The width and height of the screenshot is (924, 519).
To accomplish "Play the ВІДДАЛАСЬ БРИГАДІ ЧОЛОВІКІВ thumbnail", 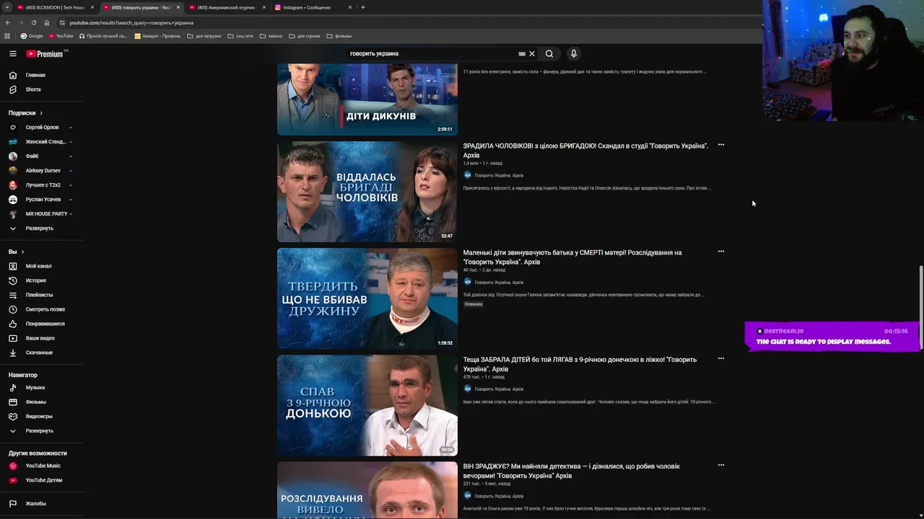I will (367, 192).
